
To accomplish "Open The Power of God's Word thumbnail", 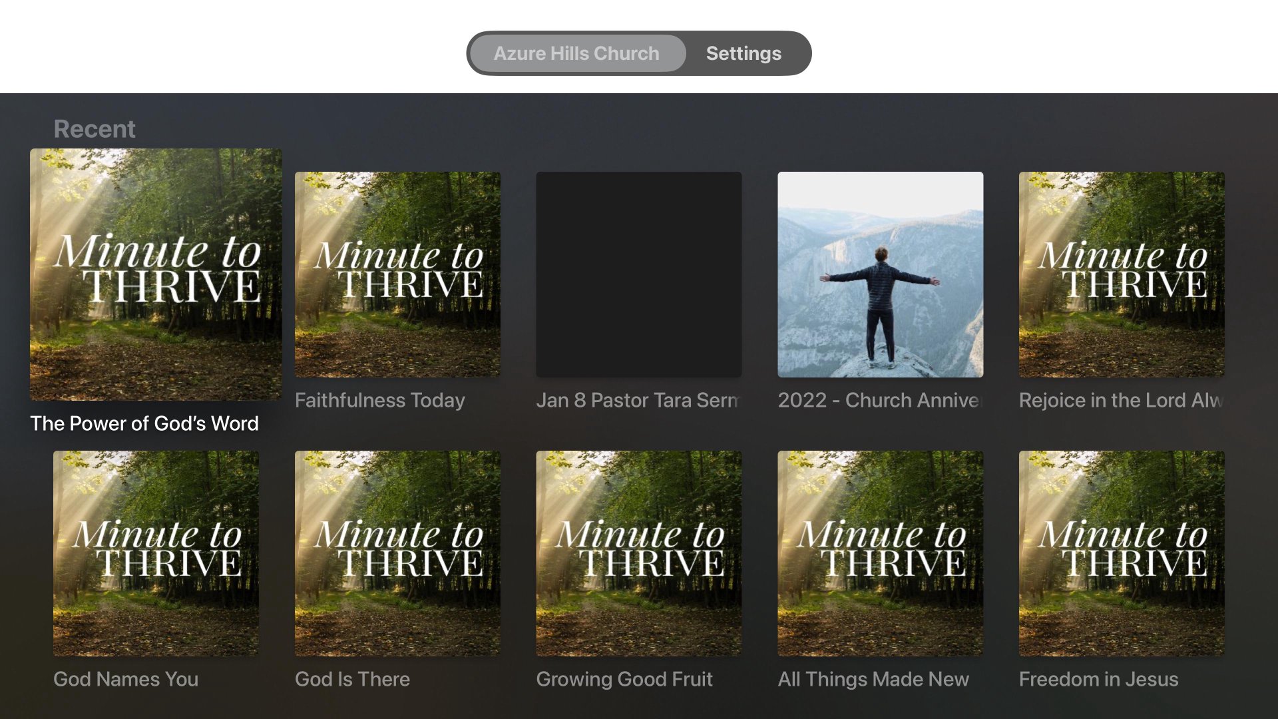I will click(x=156, y=274).
